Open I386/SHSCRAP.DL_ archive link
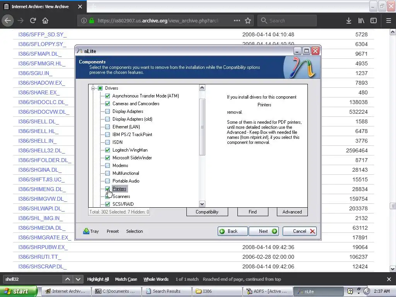This screenshot has width=396, height=297. [43, 266]
